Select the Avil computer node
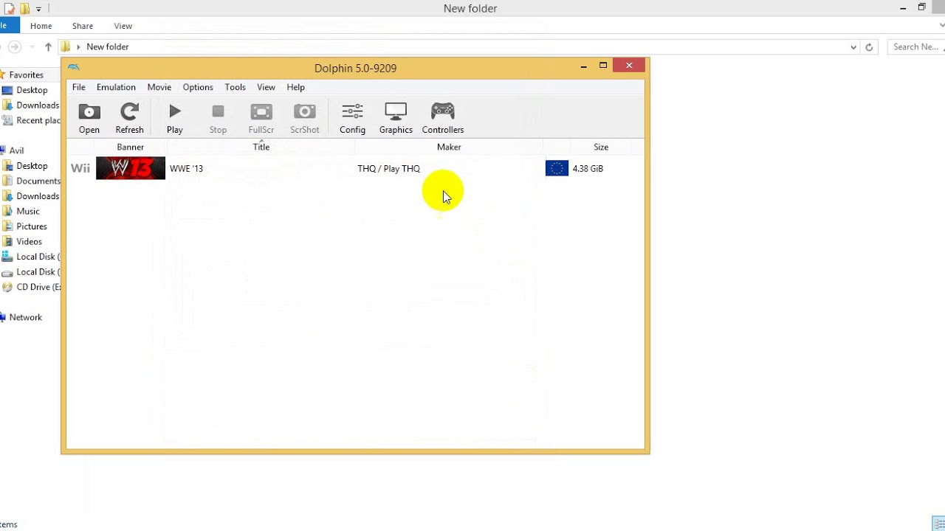The image size is (945, 531). tap(16, 150)
